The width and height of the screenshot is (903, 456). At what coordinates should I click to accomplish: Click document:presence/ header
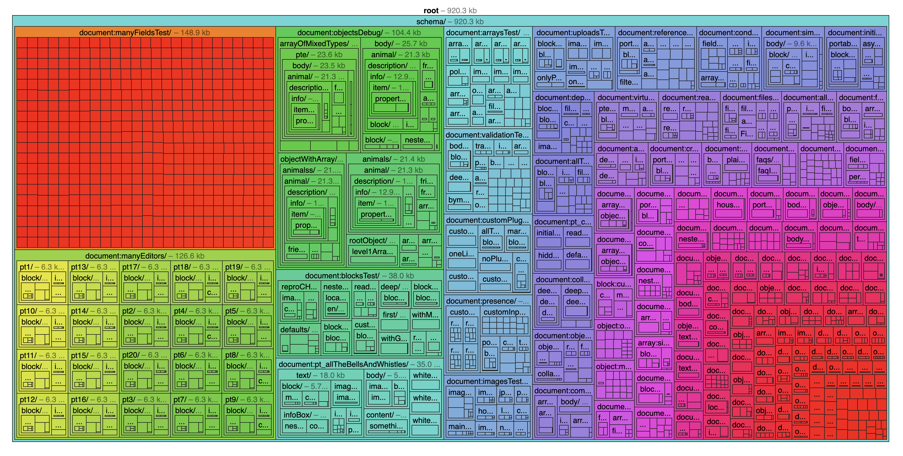pyautogui.click(x=487, y=301)
